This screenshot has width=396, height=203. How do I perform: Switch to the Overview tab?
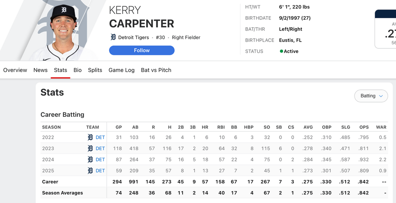15,70
